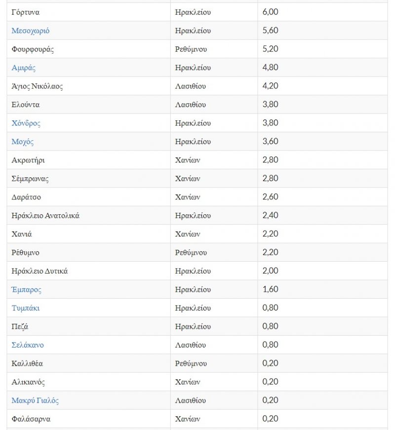Click the 5,20 value cell
Screen dimensions: 395x430
pyautogui.click(x=271, y=49)
